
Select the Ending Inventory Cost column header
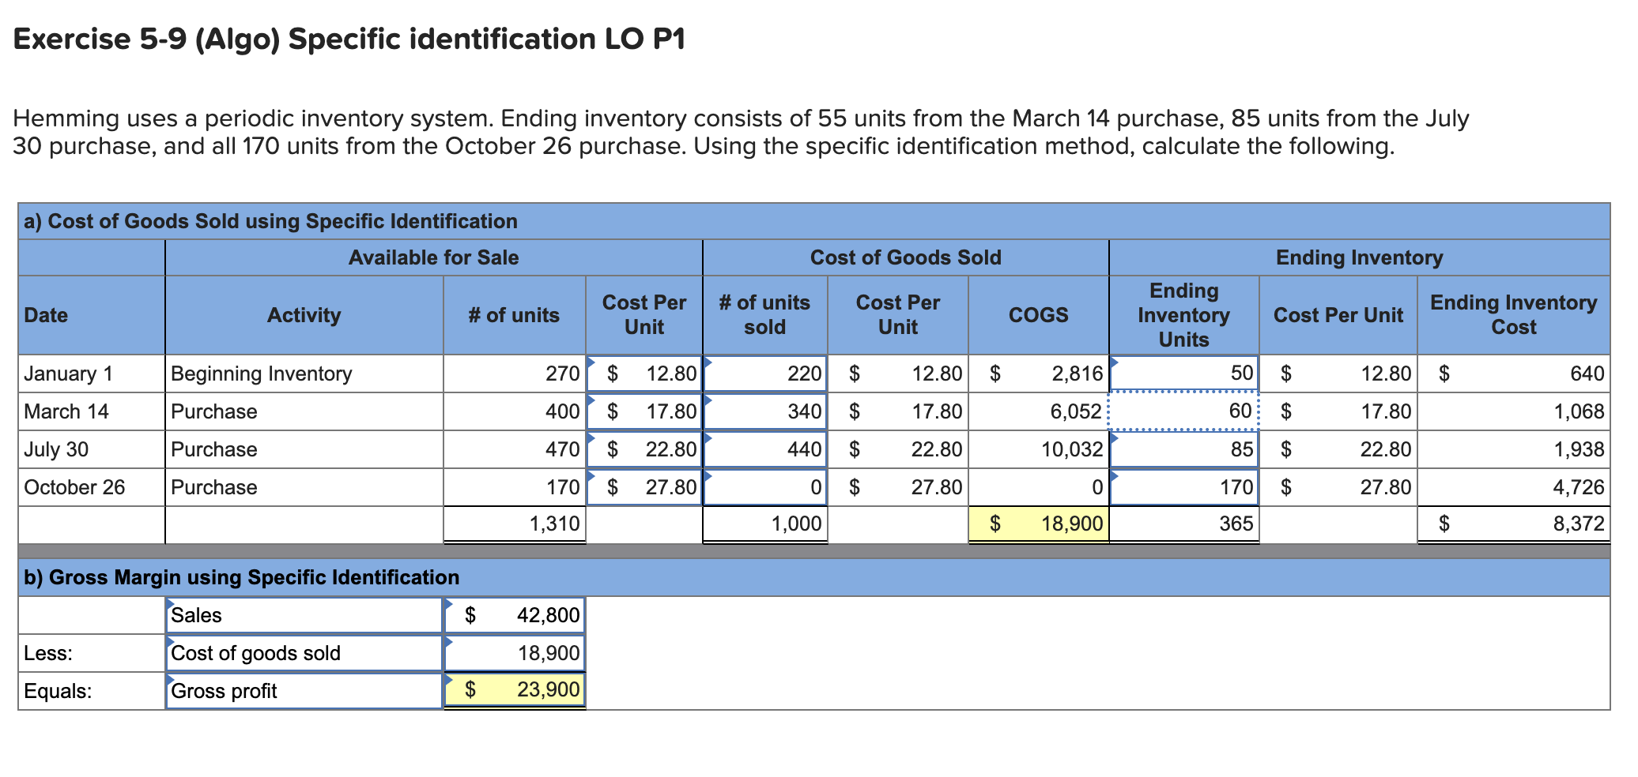pos(1514,315)
